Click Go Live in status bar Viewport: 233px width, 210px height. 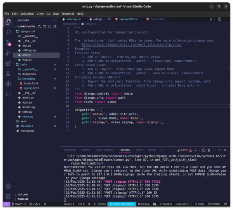[x=144, y=204]
